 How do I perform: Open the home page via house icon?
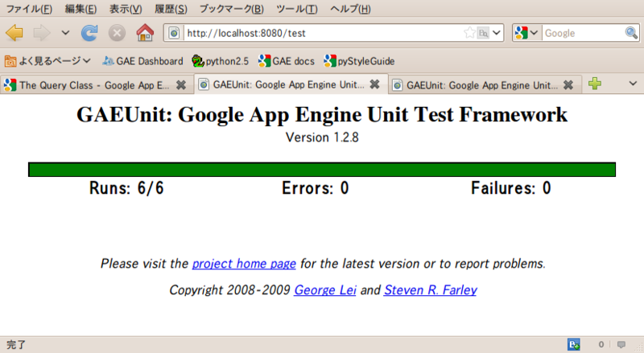[x=145, y=33]
